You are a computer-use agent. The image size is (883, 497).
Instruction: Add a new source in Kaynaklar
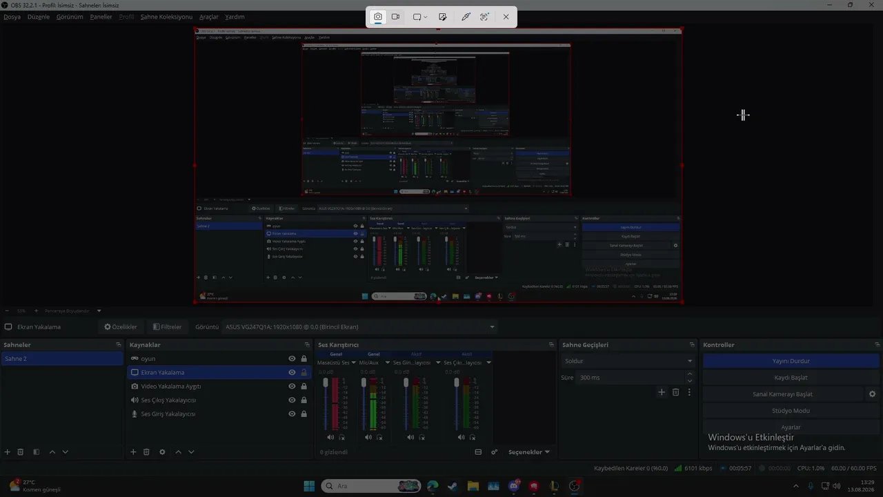pos(133,452)
